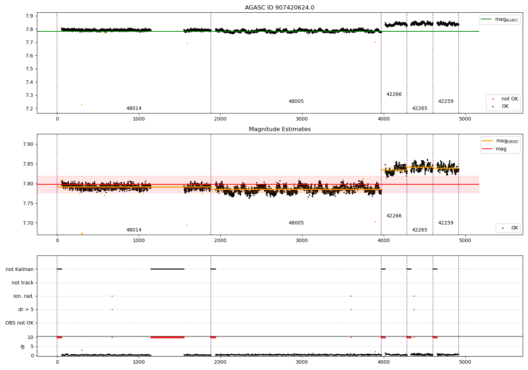Click y-axis tick 7.90 on middle plot
528x370 pixels.
tap(28, 144)
